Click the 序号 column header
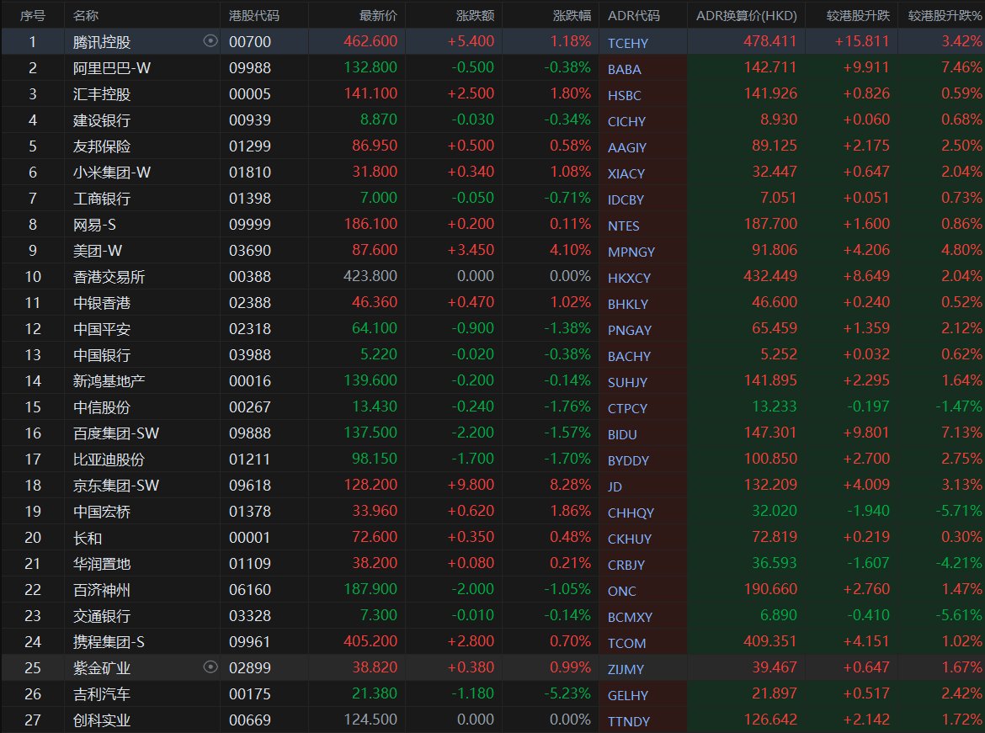The height and width of the screenshot is (733, 985). 33,16
